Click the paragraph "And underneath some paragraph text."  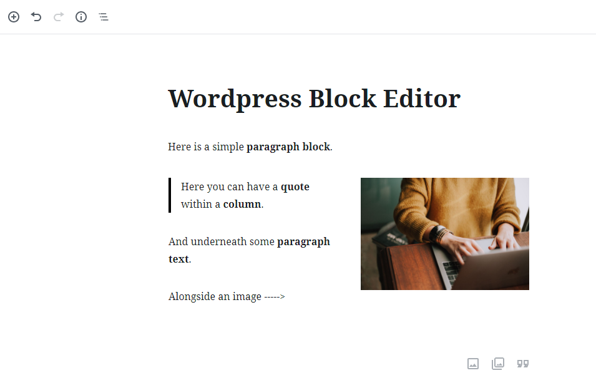point(250,250)
